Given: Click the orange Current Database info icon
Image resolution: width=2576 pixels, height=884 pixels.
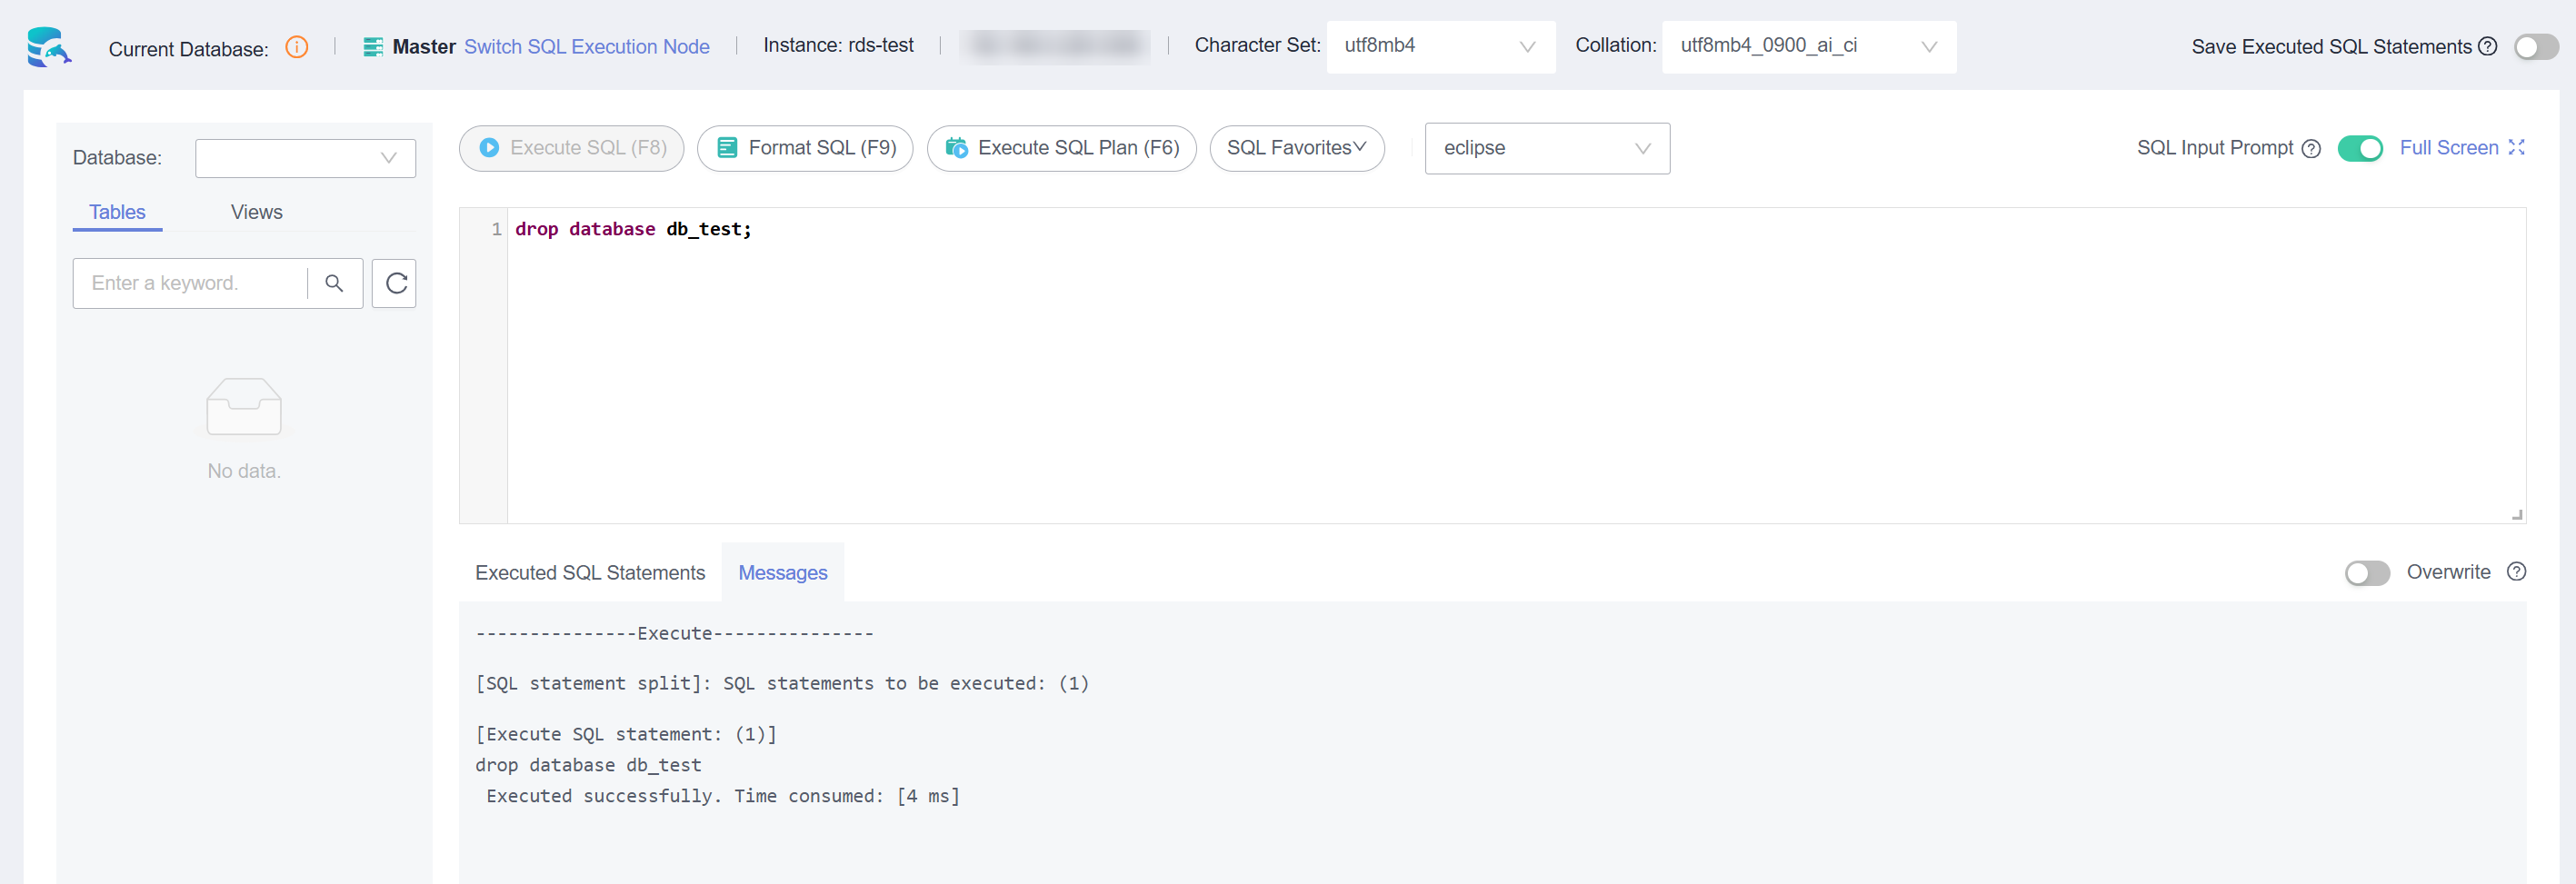Looking at the screenshot, I should (x=297, y=47).
